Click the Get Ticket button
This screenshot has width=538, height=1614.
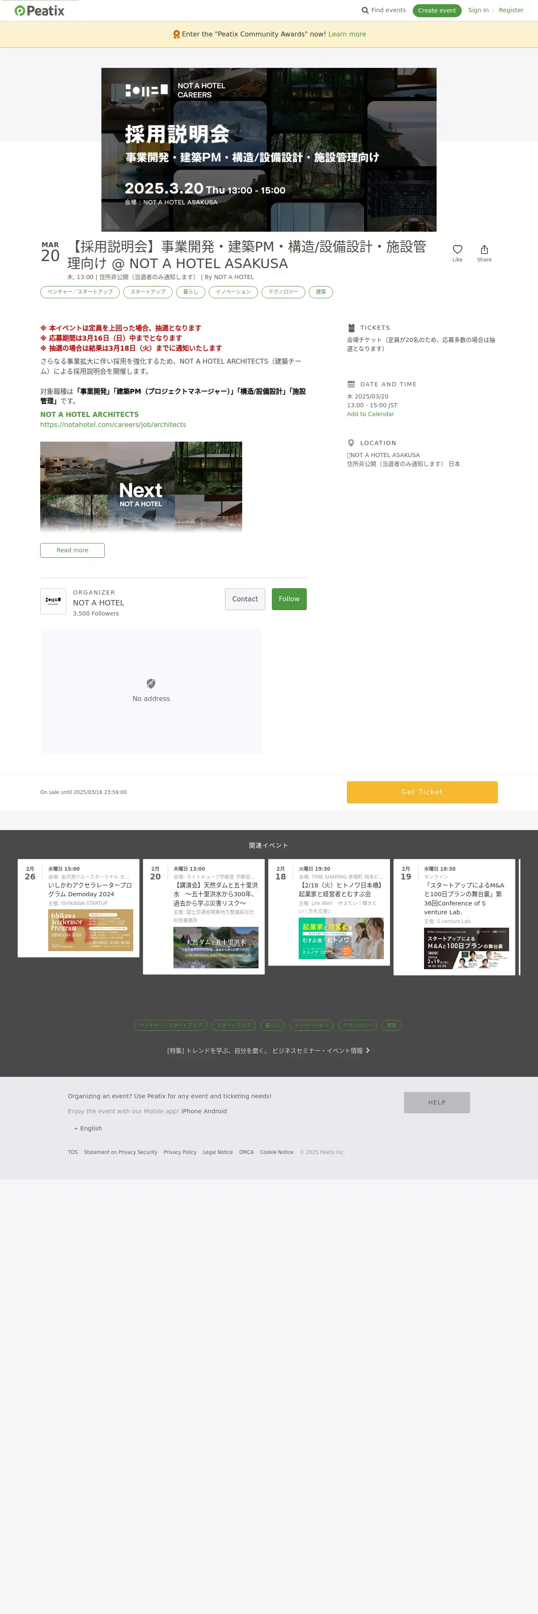coord(422,792)
